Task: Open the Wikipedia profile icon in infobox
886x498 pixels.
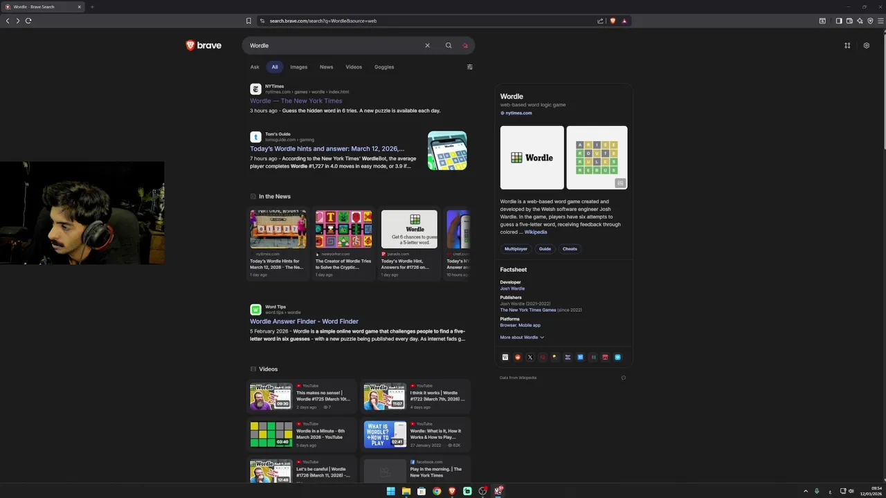Action: 505,358
